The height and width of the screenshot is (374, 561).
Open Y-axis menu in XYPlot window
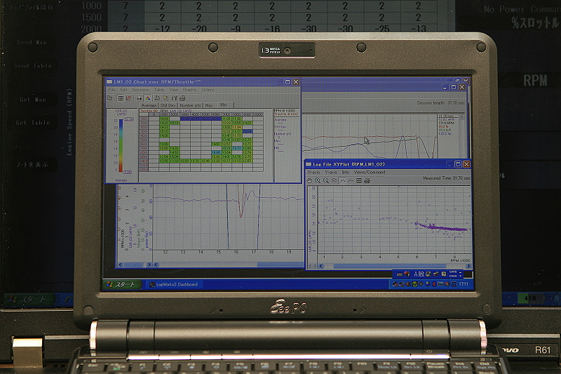(331, 172)
